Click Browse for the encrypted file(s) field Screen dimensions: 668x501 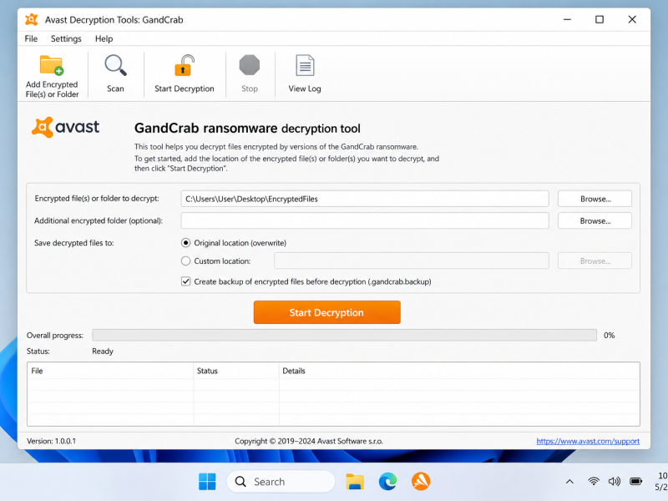[x=595, y=199]
